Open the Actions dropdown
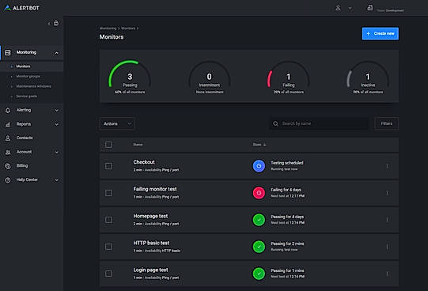Screen dimensions: 428x291 (x=117, y=124)
